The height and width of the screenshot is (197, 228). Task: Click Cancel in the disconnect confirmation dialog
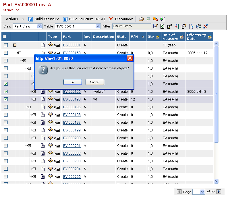[95, 82]
